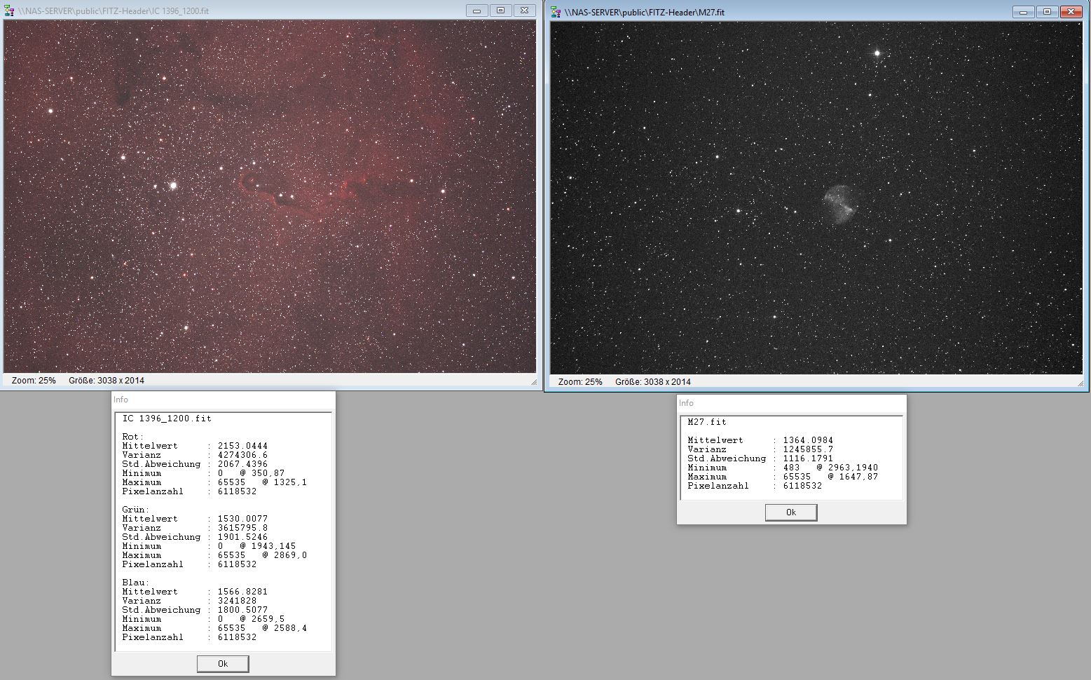Click M27 Pixelanzahl value 6118532
This screenshot has height=680, width=1091.
(x=802, y=486)
